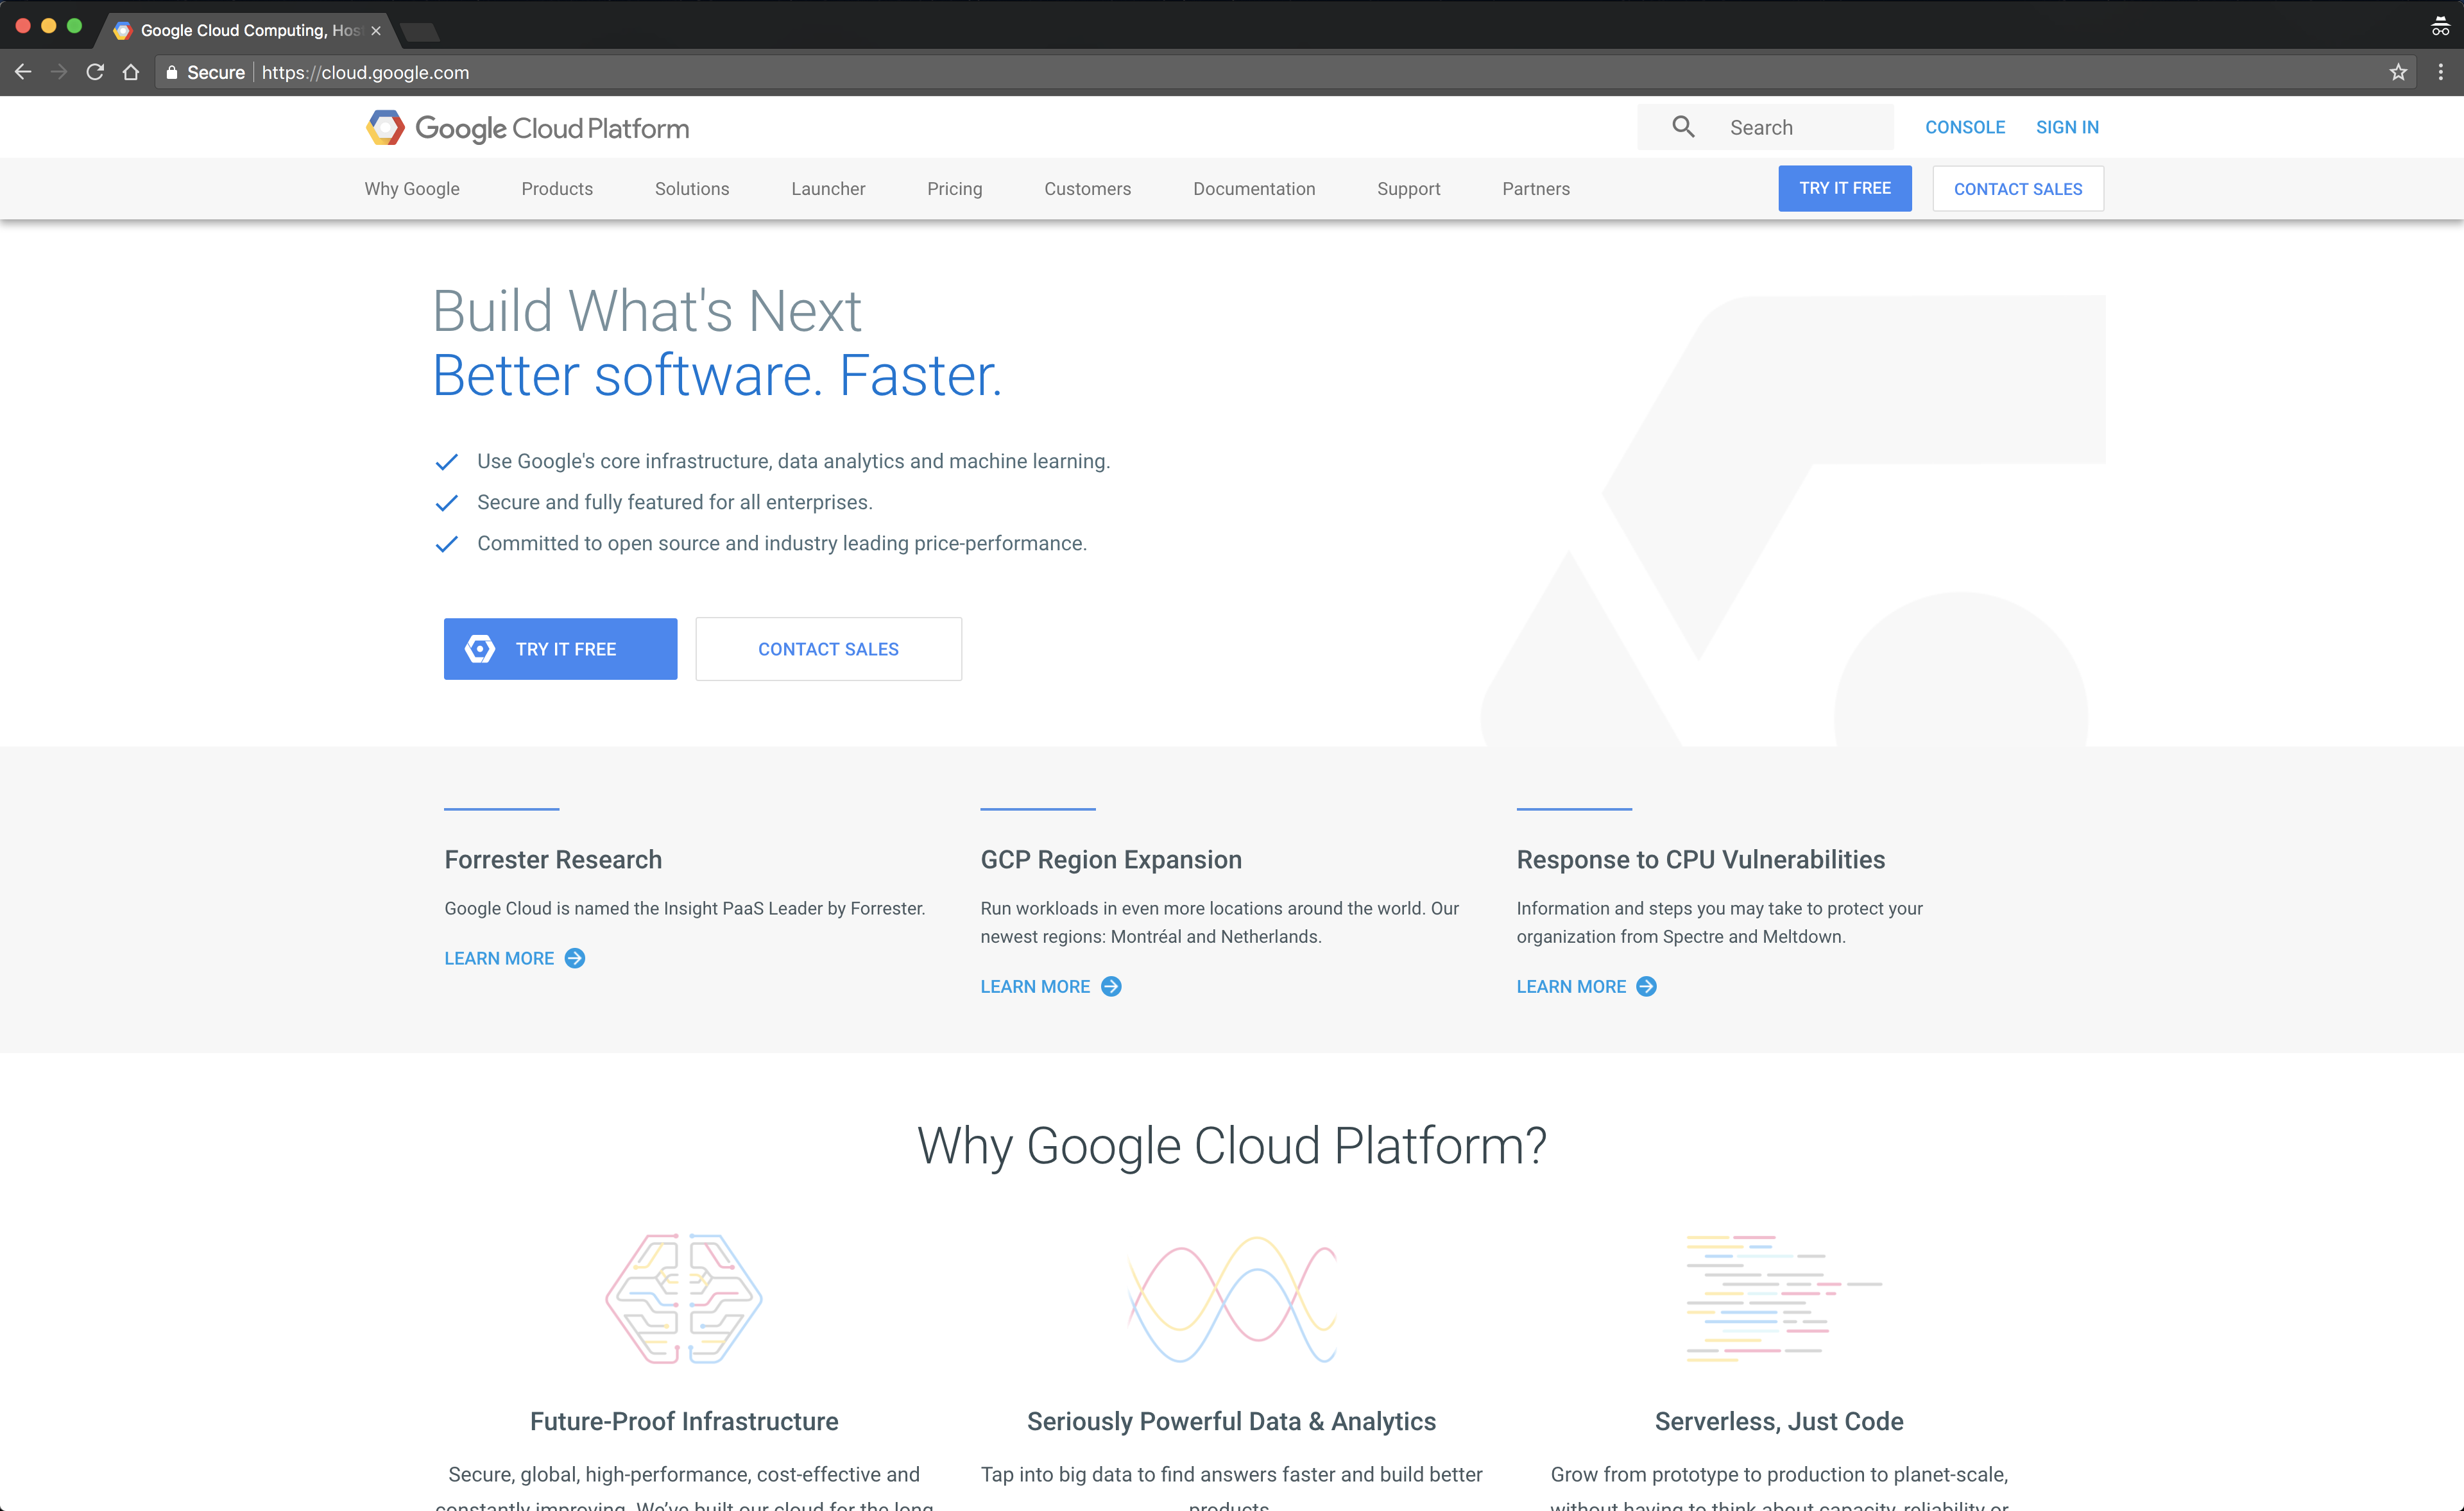The image size is (2464, 1511).
Task: Click the Build What's Next headline
Action: coord(647,310)
